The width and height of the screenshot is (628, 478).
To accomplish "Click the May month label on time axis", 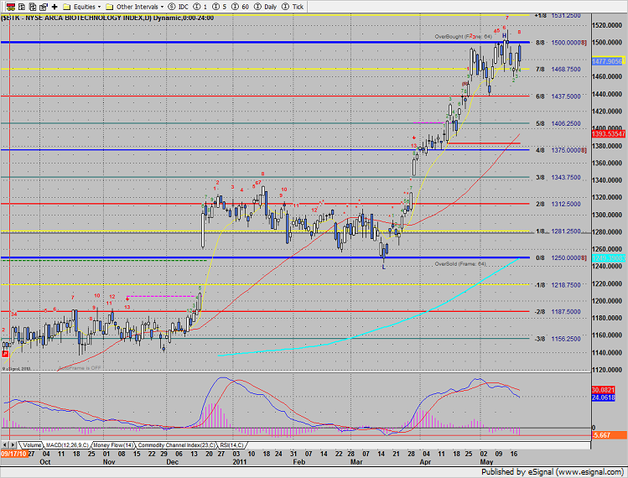I will [x=486, y=462].
